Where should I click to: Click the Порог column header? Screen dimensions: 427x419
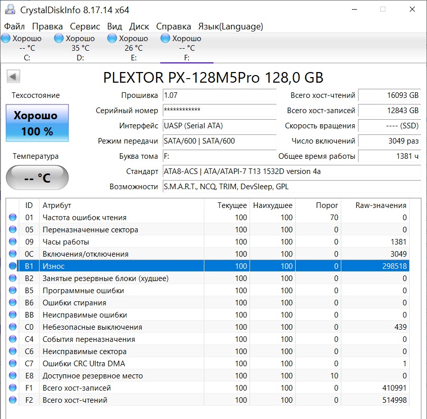point(318,205)
